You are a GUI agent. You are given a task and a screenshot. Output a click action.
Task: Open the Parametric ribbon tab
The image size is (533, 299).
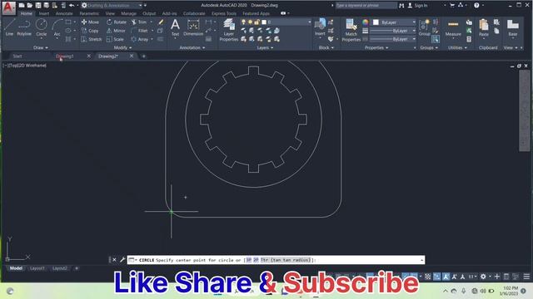89,13
